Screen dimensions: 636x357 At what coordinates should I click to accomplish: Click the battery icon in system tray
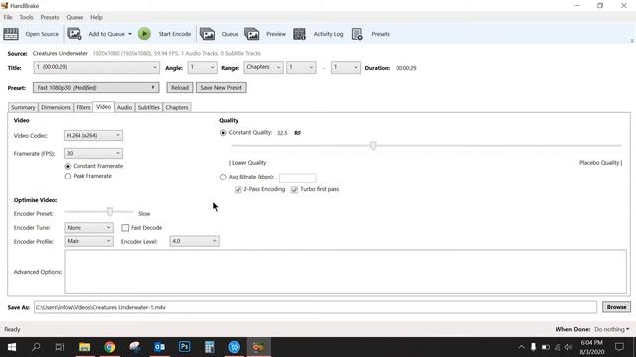pyautogui.click(x=546, y=347)
